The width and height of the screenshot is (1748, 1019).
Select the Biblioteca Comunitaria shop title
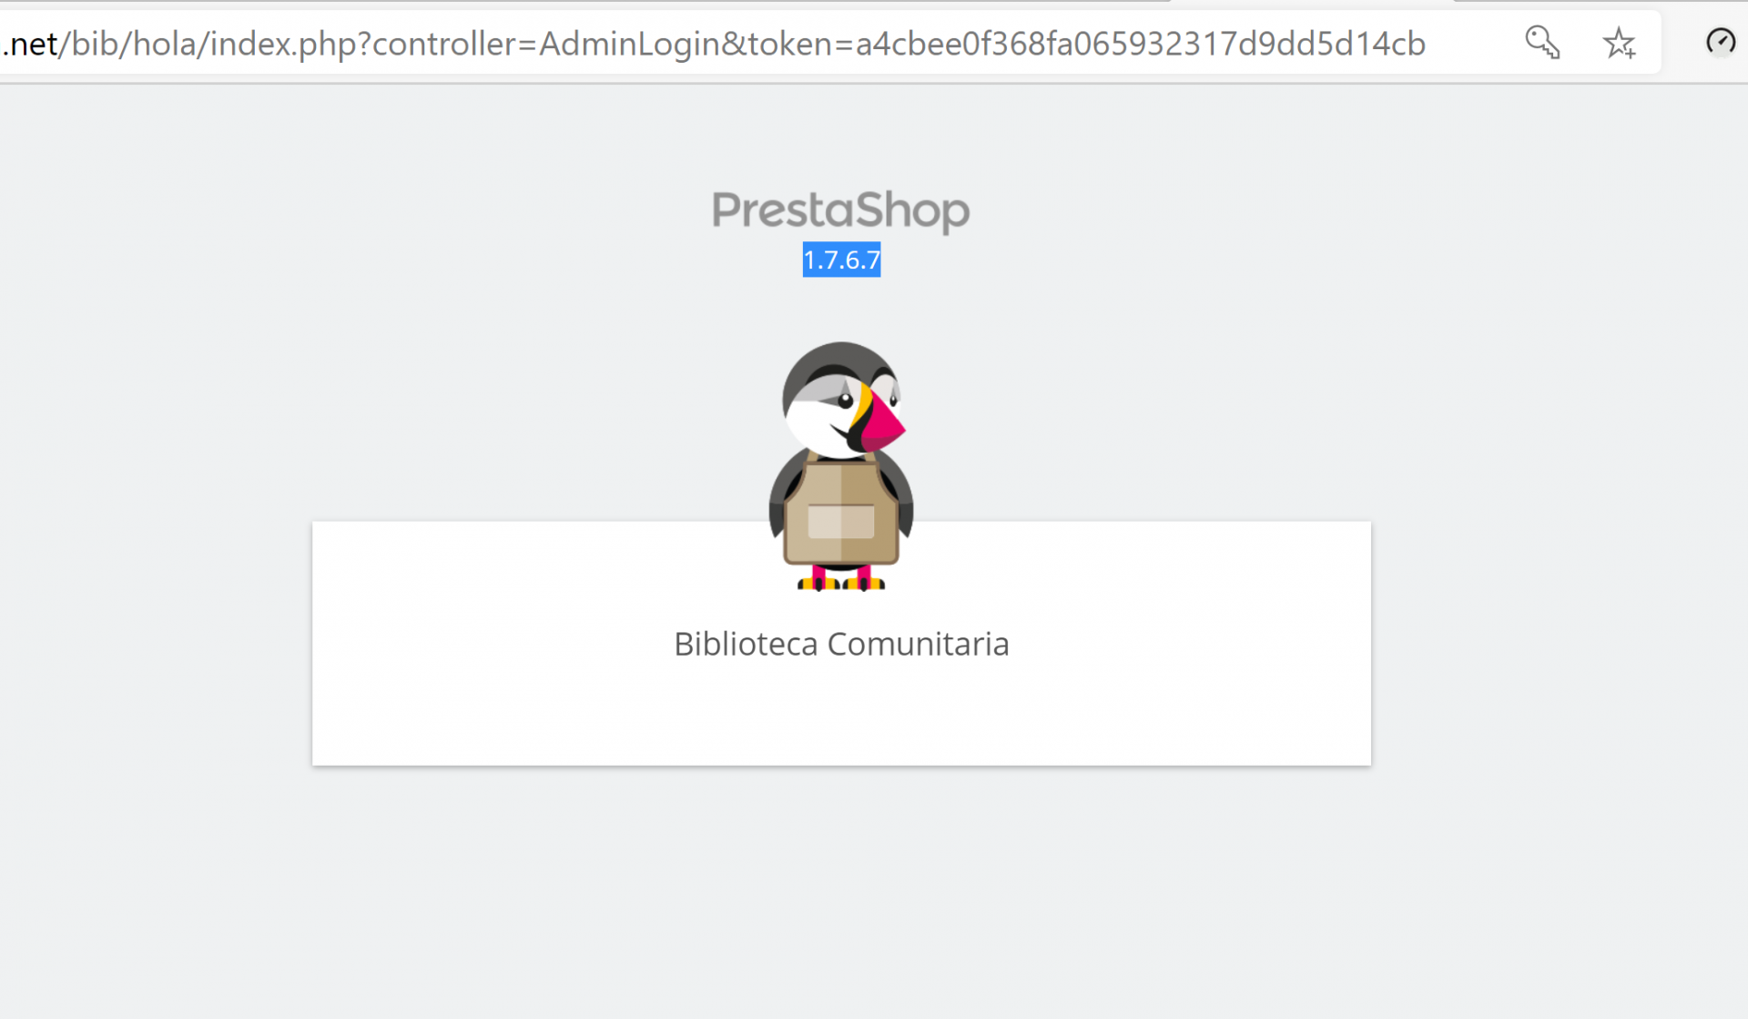pos(841,644)
